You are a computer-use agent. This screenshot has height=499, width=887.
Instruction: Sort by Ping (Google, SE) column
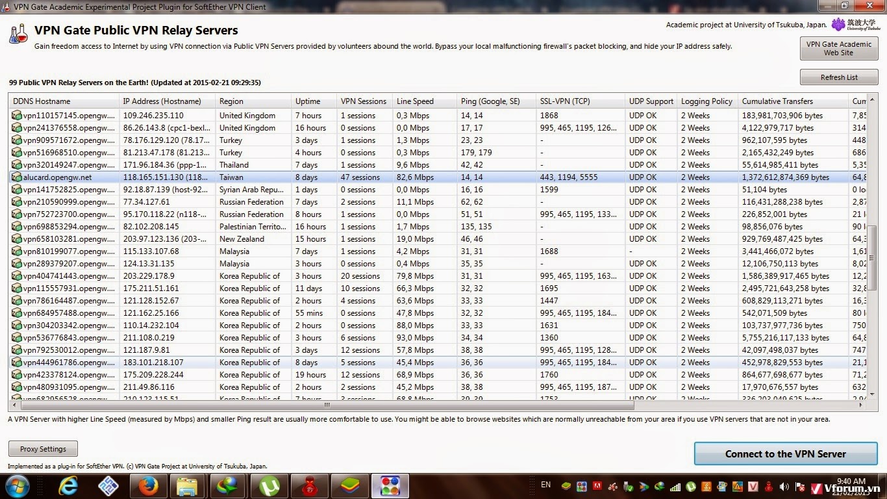496,101
